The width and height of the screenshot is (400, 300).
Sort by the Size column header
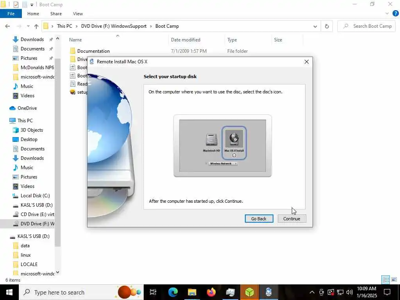[278, 40]
